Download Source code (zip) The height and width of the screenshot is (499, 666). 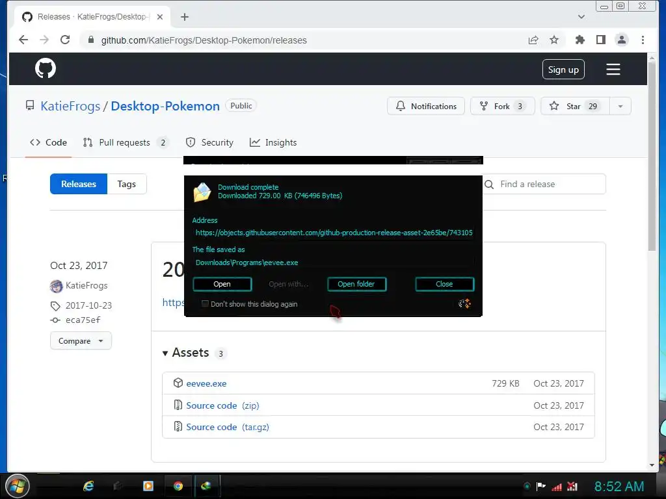(x=222, y=405)
